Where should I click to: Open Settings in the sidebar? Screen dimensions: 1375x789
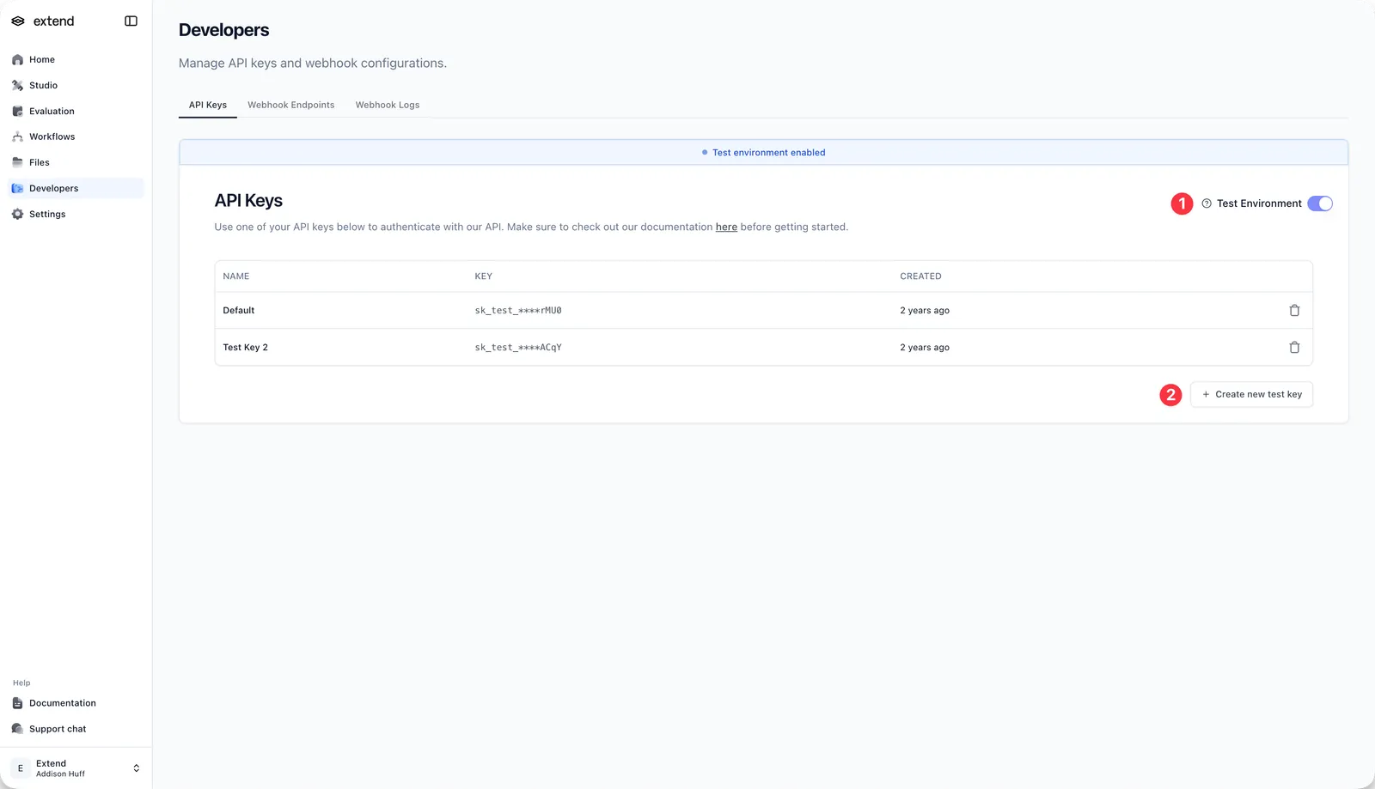76,215
